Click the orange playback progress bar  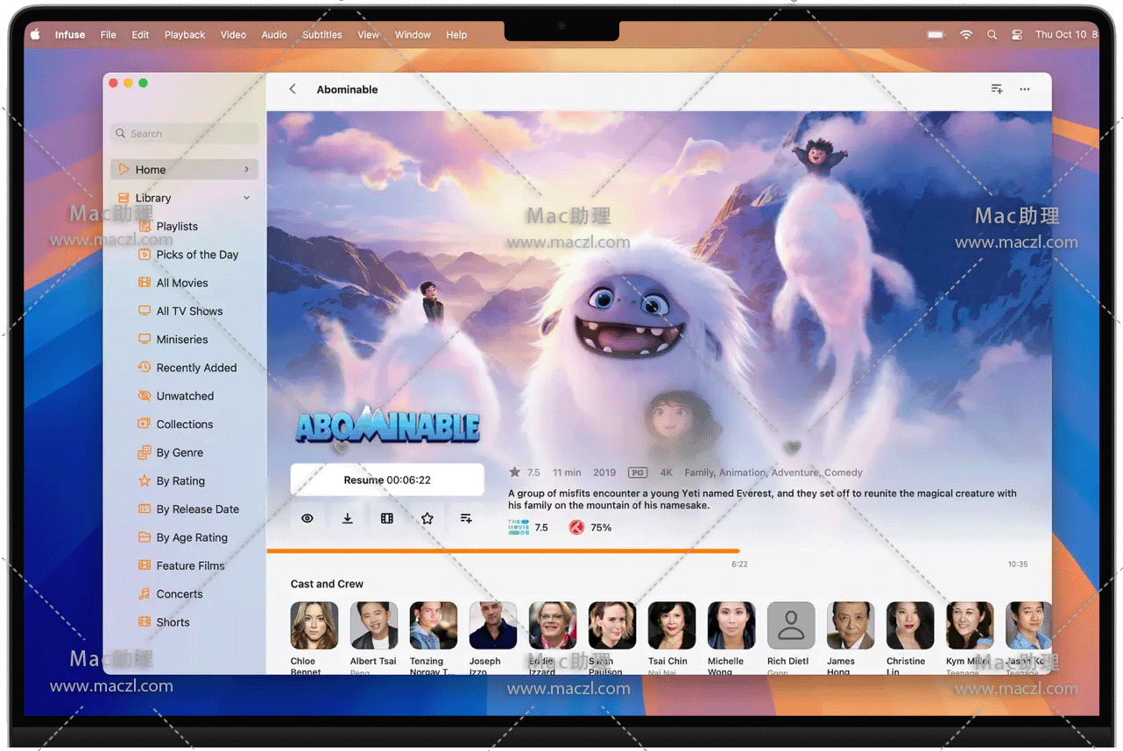click(503, 551)
